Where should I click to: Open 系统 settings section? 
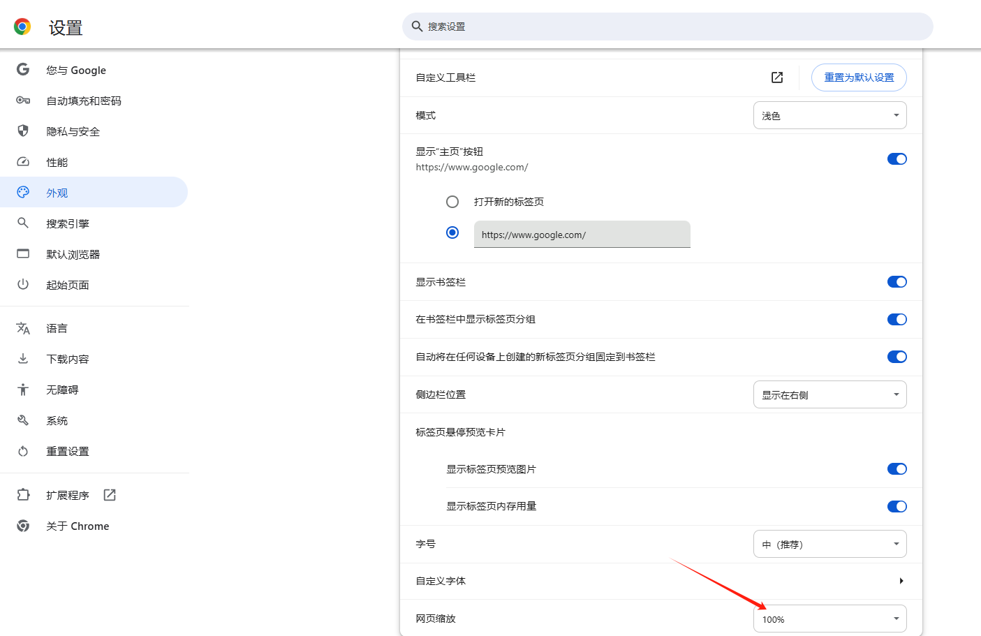94,420
